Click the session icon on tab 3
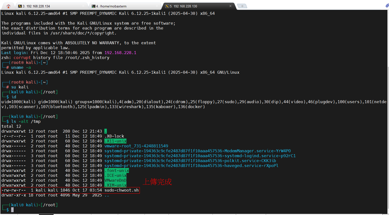This screenshot has width=389, height=215. [20, 6]
